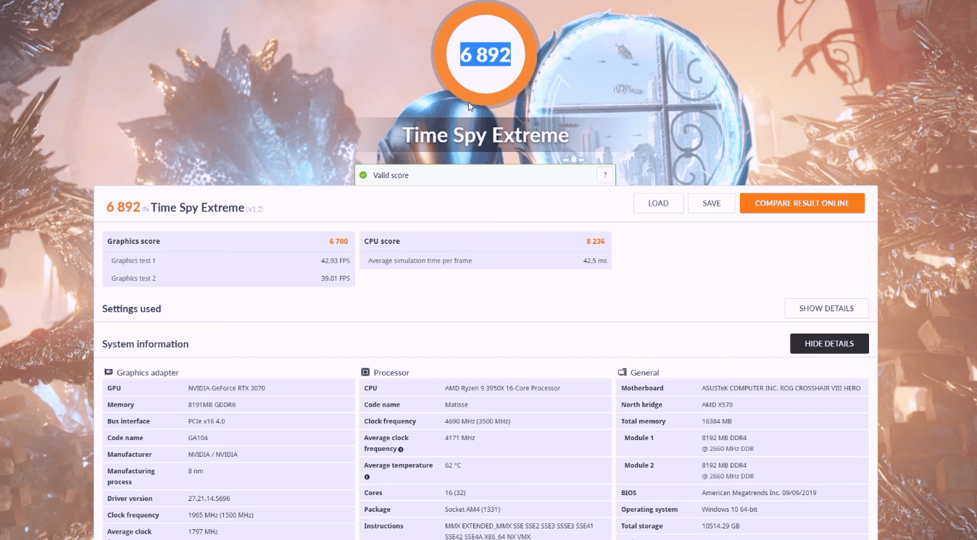Click the Graphics adapter section icon
The image size is (977, 540).
(109, 372)
